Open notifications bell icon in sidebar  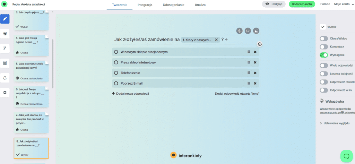tap(5, 78)
